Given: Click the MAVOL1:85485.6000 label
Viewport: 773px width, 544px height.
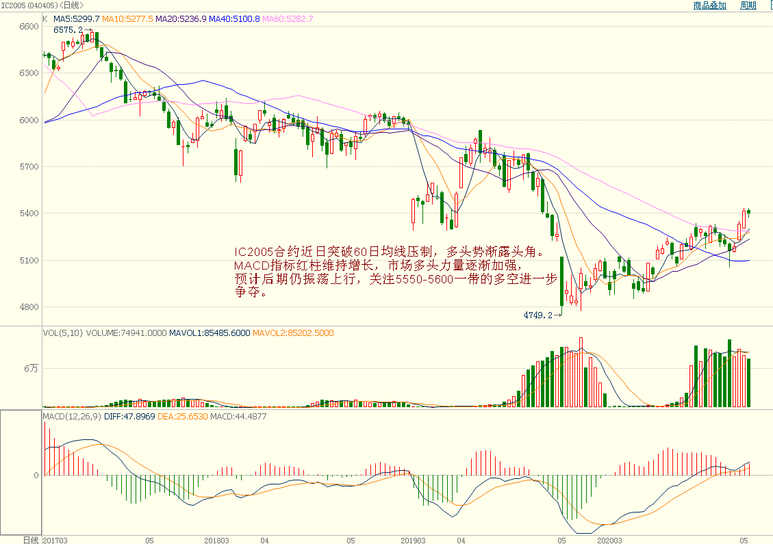Looking at the screenshot, I should (x=210, y=333).
